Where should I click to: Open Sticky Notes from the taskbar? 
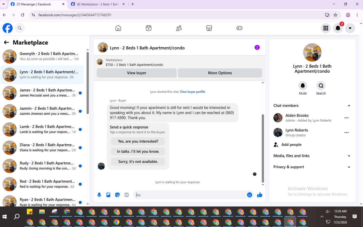pos(30,211)
